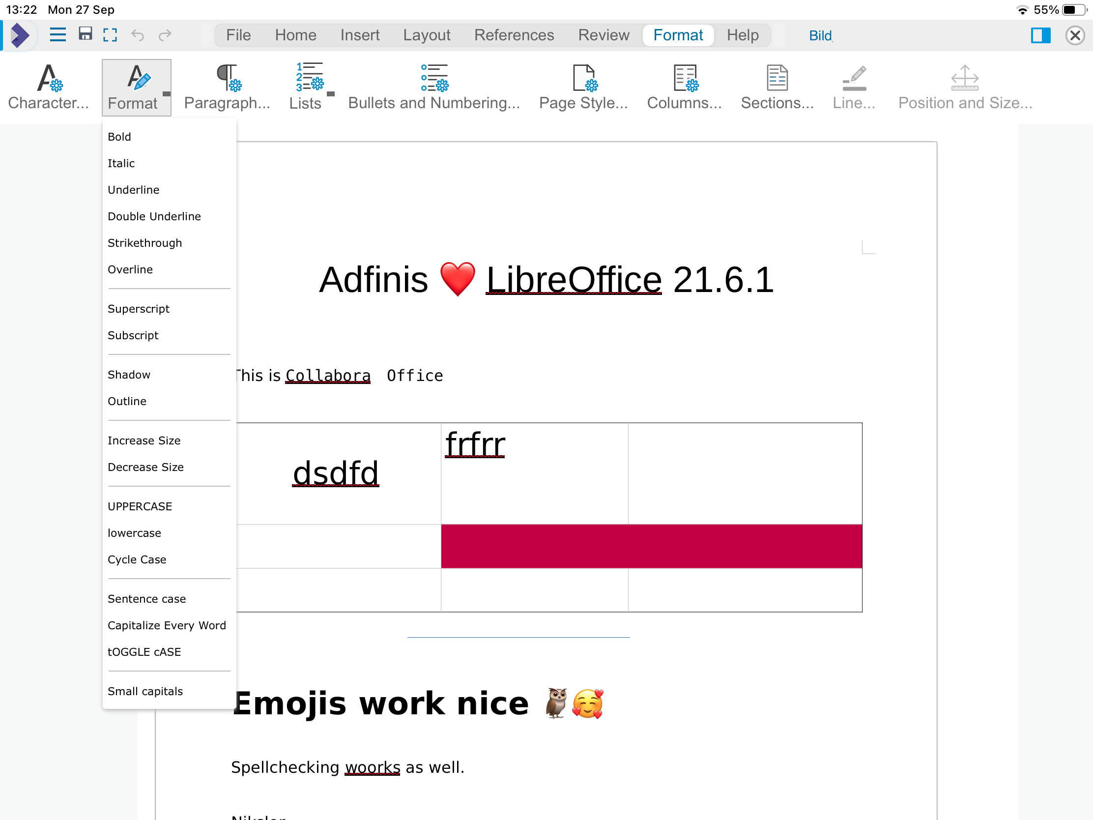Open the Sections dialog
This screenshot has height=820, width=1093.
(777, 87)
